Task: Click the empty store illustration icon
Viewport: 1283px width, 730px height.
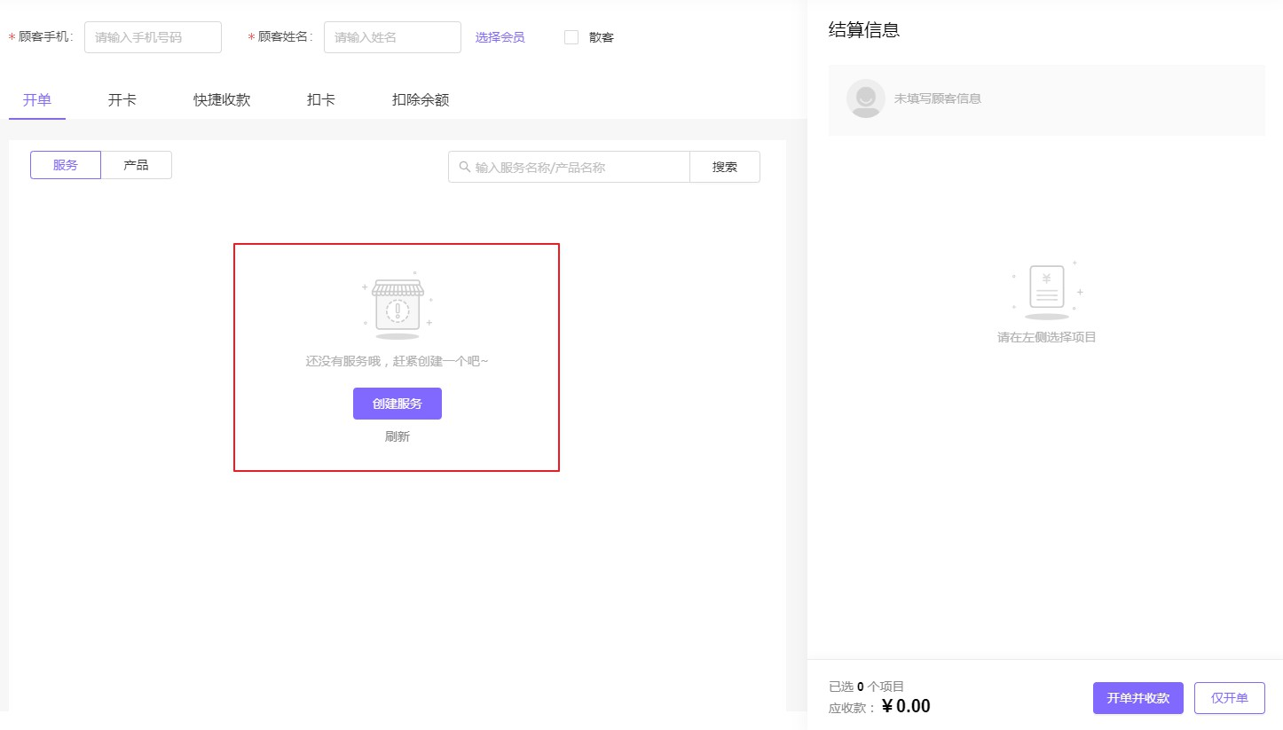Action: (397, 306)
